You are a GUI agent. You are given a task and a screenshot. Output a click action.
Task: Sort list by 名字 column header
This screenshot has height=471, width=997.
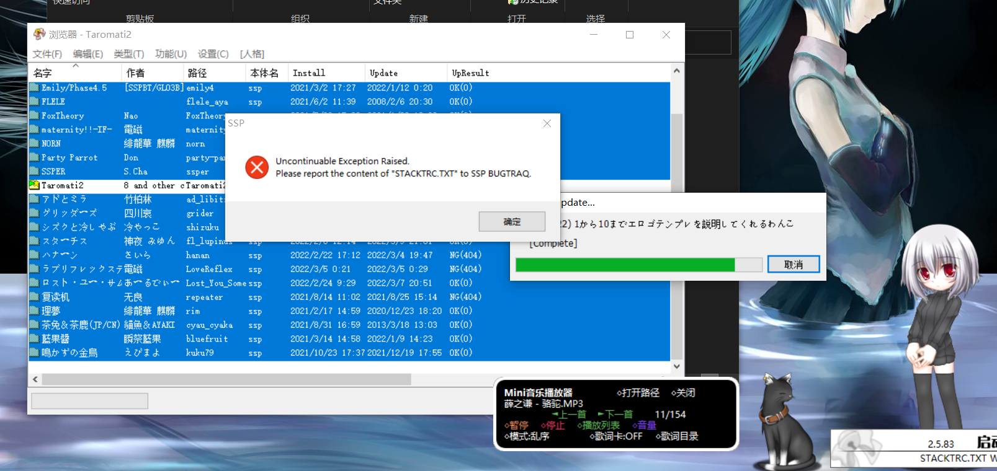coord(43,73)
